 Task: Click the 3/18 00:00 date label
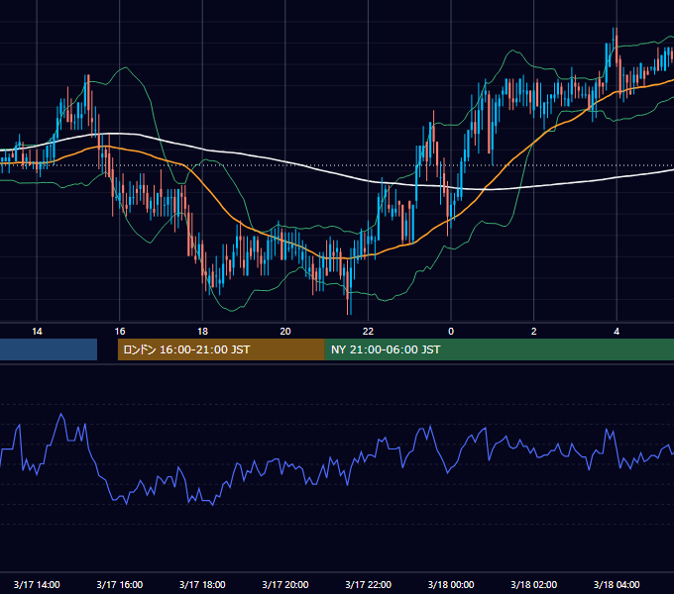451,584
